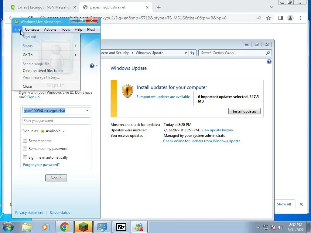Open Windows Media Player from taskbar
The height and width of the screenshot is (233, 311).
pos(45,227)
